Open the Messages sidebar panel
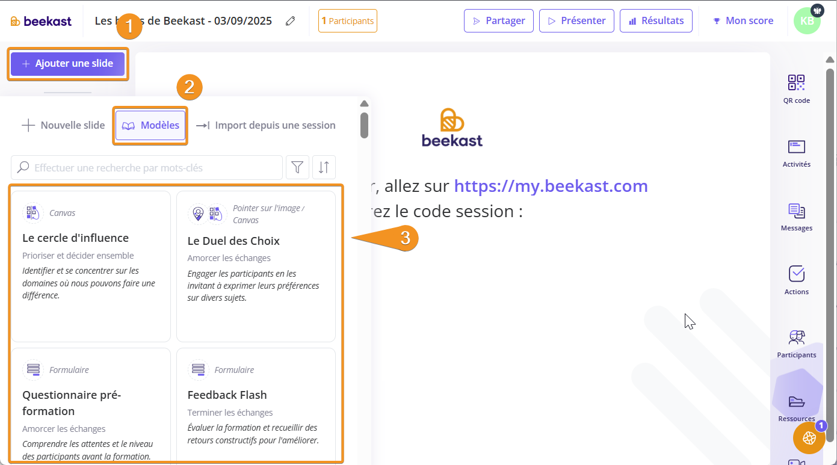The width and height of the screenshot is (837, 465). (796, 217)
